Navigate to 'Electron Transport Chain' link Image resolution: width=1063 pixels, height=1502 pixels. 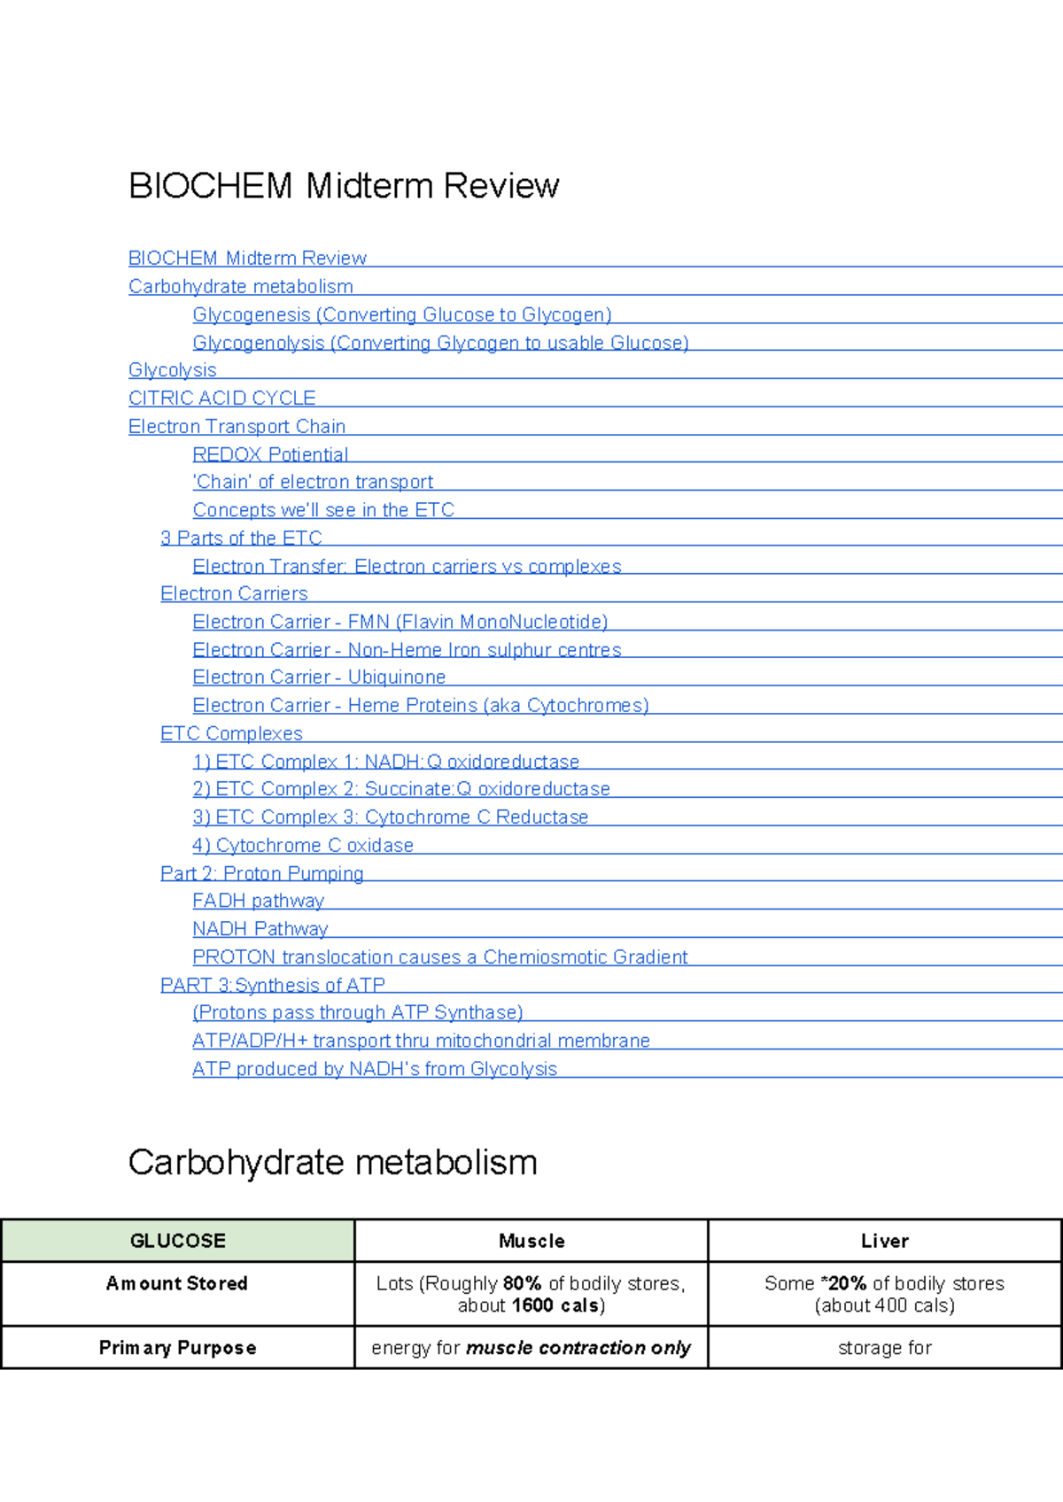point(237,426)
